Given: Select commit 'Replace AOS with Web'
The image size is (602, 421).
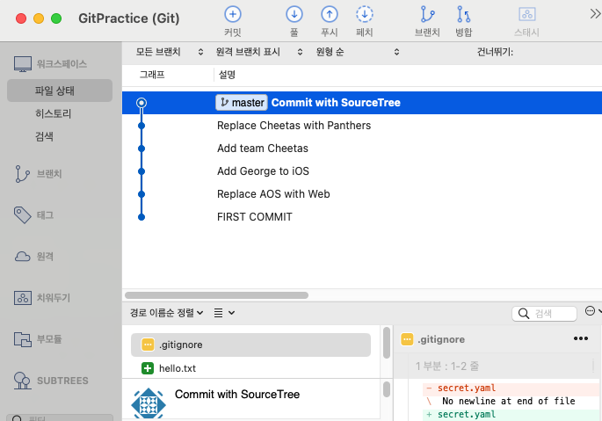Looking at the screenshot, I should 362,194.
